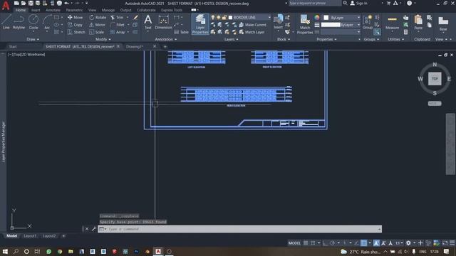Activate the Fillet tool
This screenshot has height=256, width=456.
(118, 25)
